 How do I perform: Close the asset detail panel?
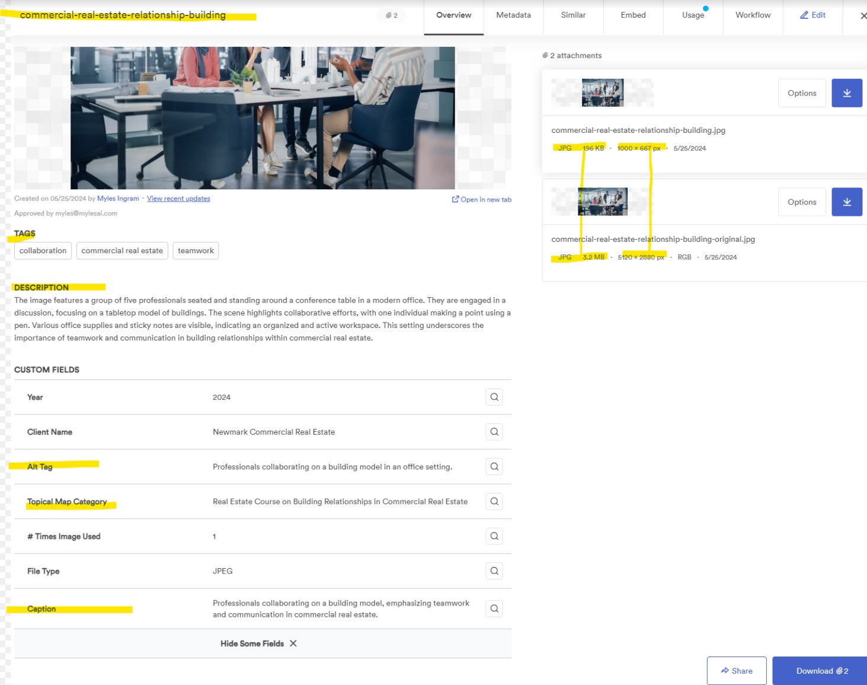[x=863, y=16]
